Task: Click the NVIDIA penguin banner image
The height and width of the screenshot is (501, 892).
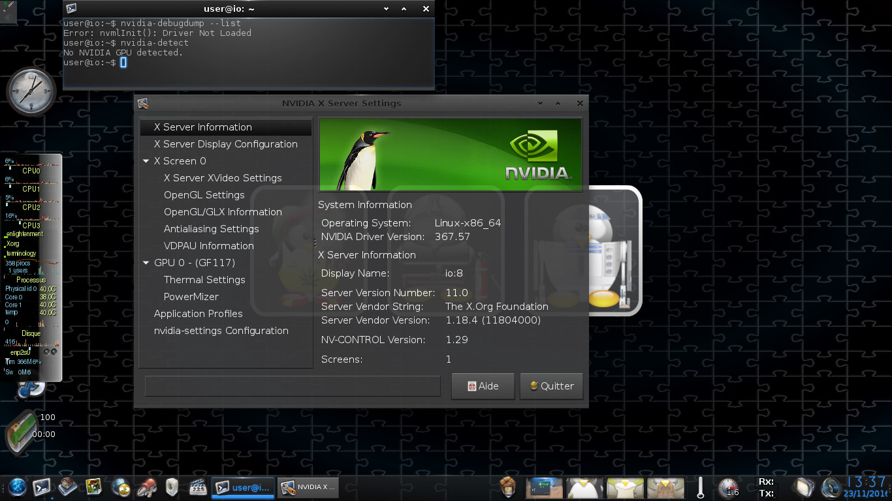Action: tap(451, 155)
